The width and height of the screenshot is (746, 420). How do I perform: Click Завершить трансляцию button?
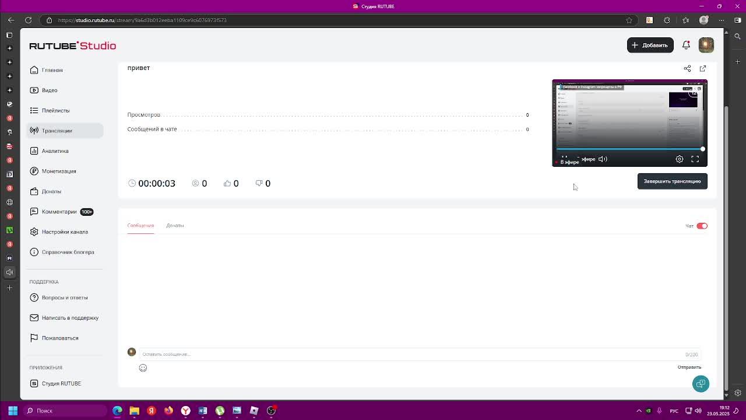tap(672, 181)
